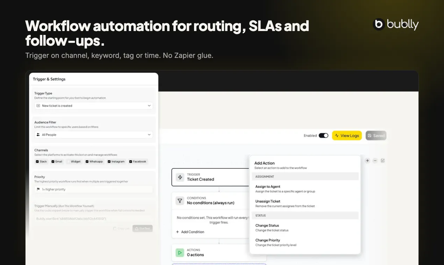
Task: Click the Bubbly.startBot code snippet field
Action: pos(94,219)
